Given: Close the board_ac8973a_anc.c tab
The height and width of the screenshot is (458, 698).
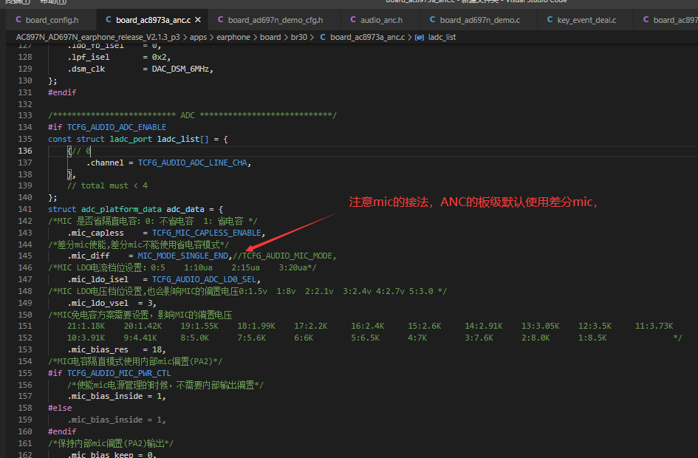Looking at the screenshot, I should [198, 20].
